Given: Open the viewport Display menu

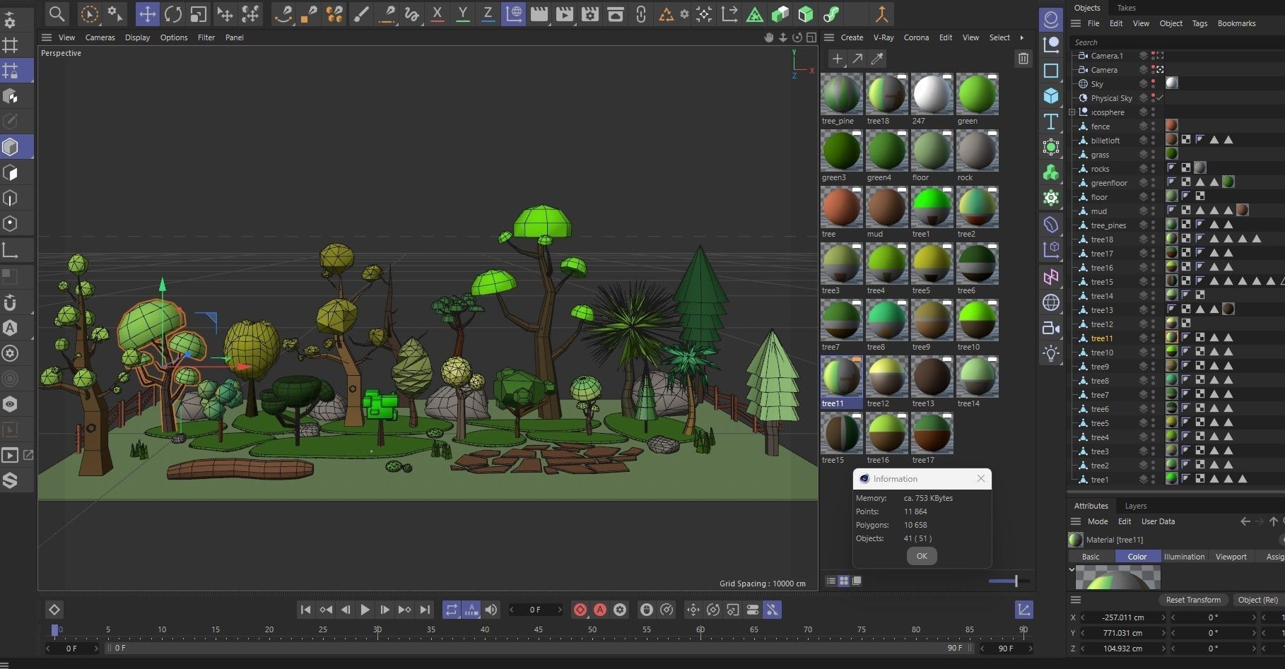Looking at the screenshot, I should [x=137, y=37].
